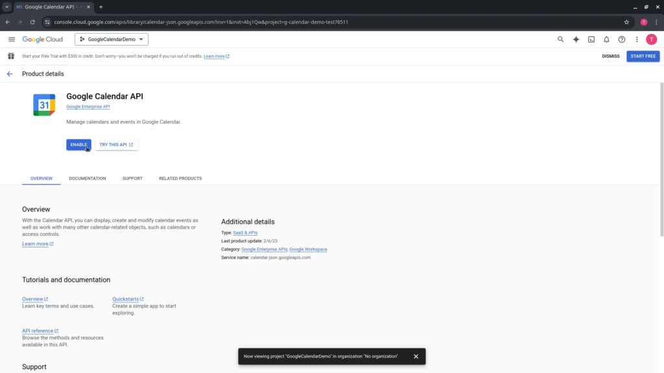View site information icon in address bar

47,22
